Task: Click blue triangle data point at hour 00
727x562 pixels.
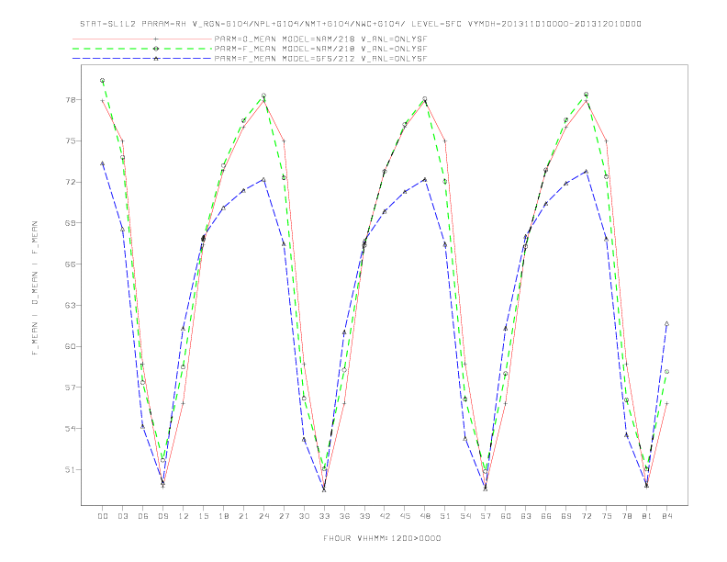Action: pos(103,163)
